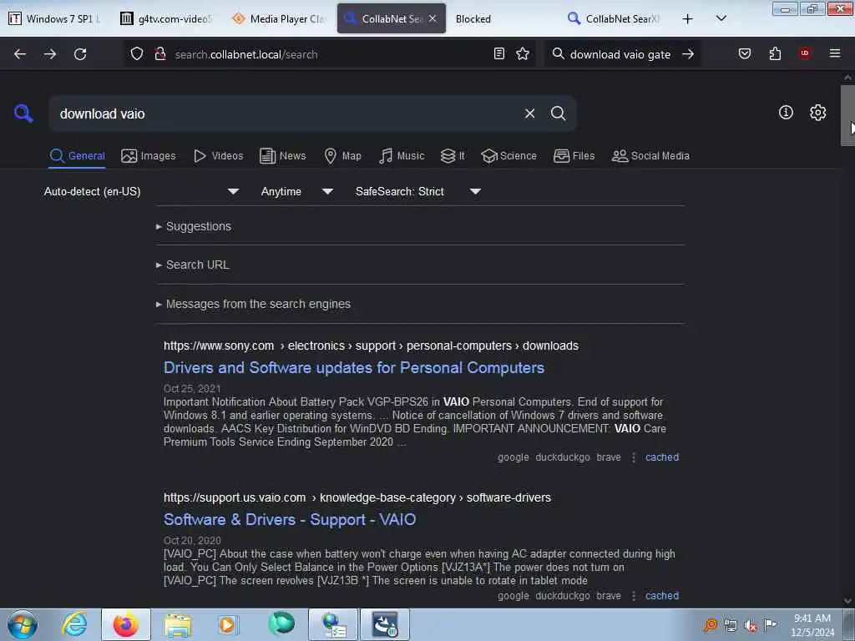Select the Music search category
This screenshot has width=855, height=641.
click(402, 156)
